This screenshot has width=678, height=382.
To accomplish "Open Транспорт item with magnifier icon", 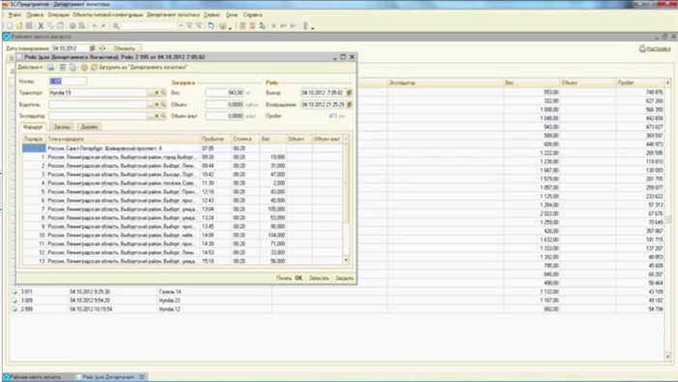I will 163,92.
